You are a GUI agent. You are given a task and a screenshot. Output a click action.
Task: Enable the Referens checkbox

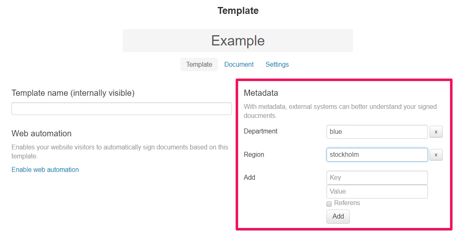[x=329, y=204]
